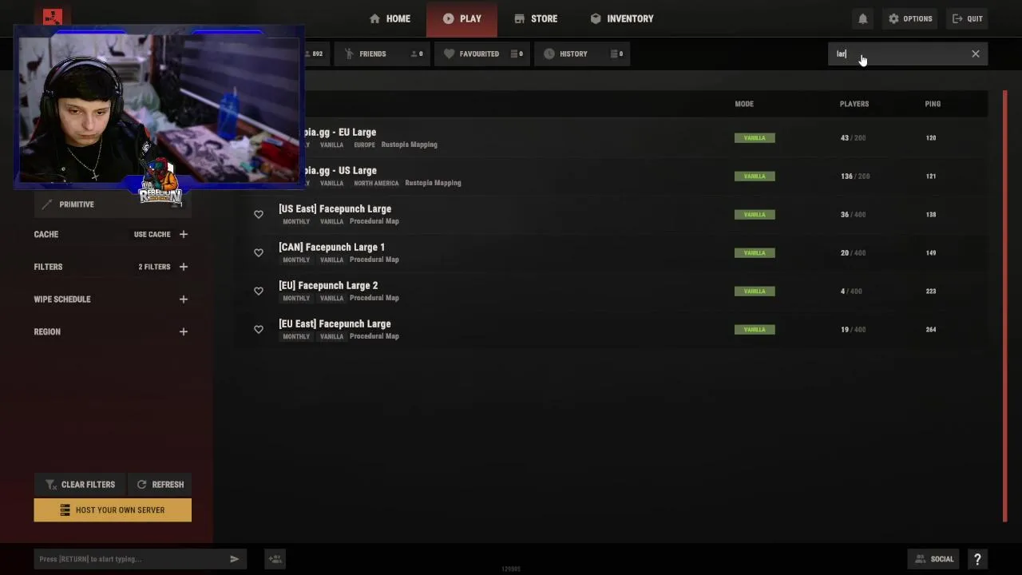Click the Friends tab person icon
The width and height of the screenshot is (1022, 575).
[x=349, y=54]
